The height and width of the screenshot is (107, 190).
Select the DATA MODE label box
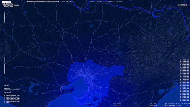(x=7, y=2)
